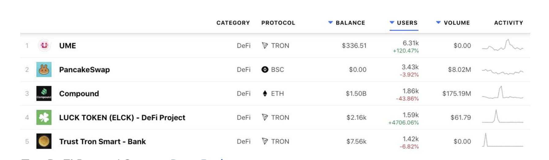Click the UME magnet logo icon
The image size is (549, 160).
pyautogui.click(x=44, y=46)
